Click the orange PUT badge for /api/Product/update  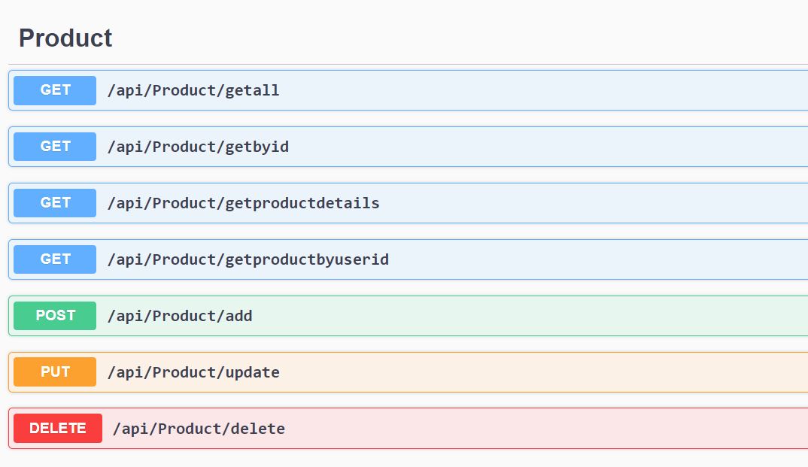click(x=53, y=371)
